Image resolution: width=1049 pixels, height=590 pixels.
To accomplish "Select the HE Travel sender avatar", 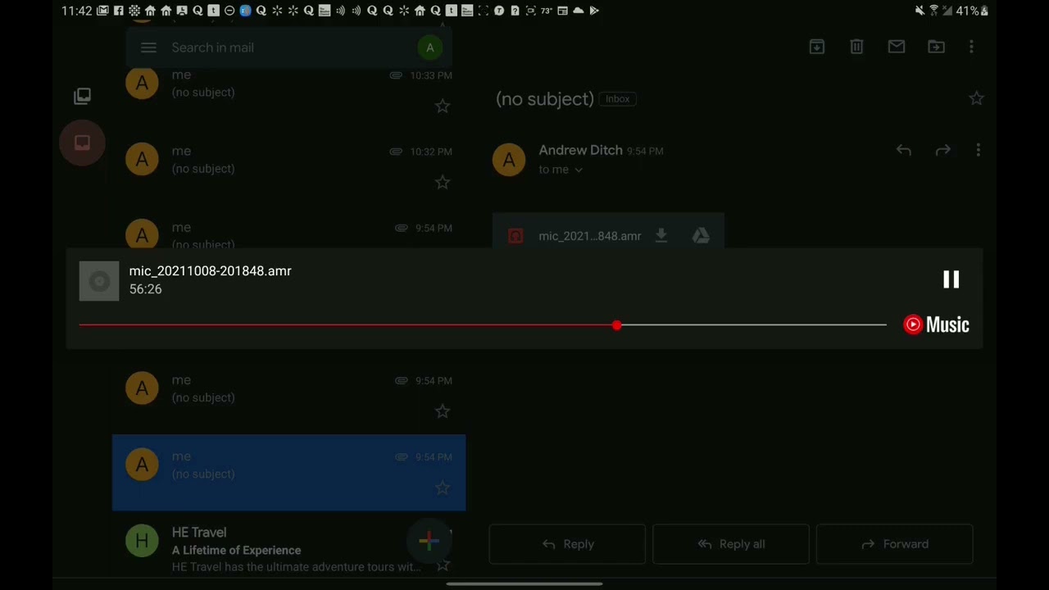I will pos(142,541).
